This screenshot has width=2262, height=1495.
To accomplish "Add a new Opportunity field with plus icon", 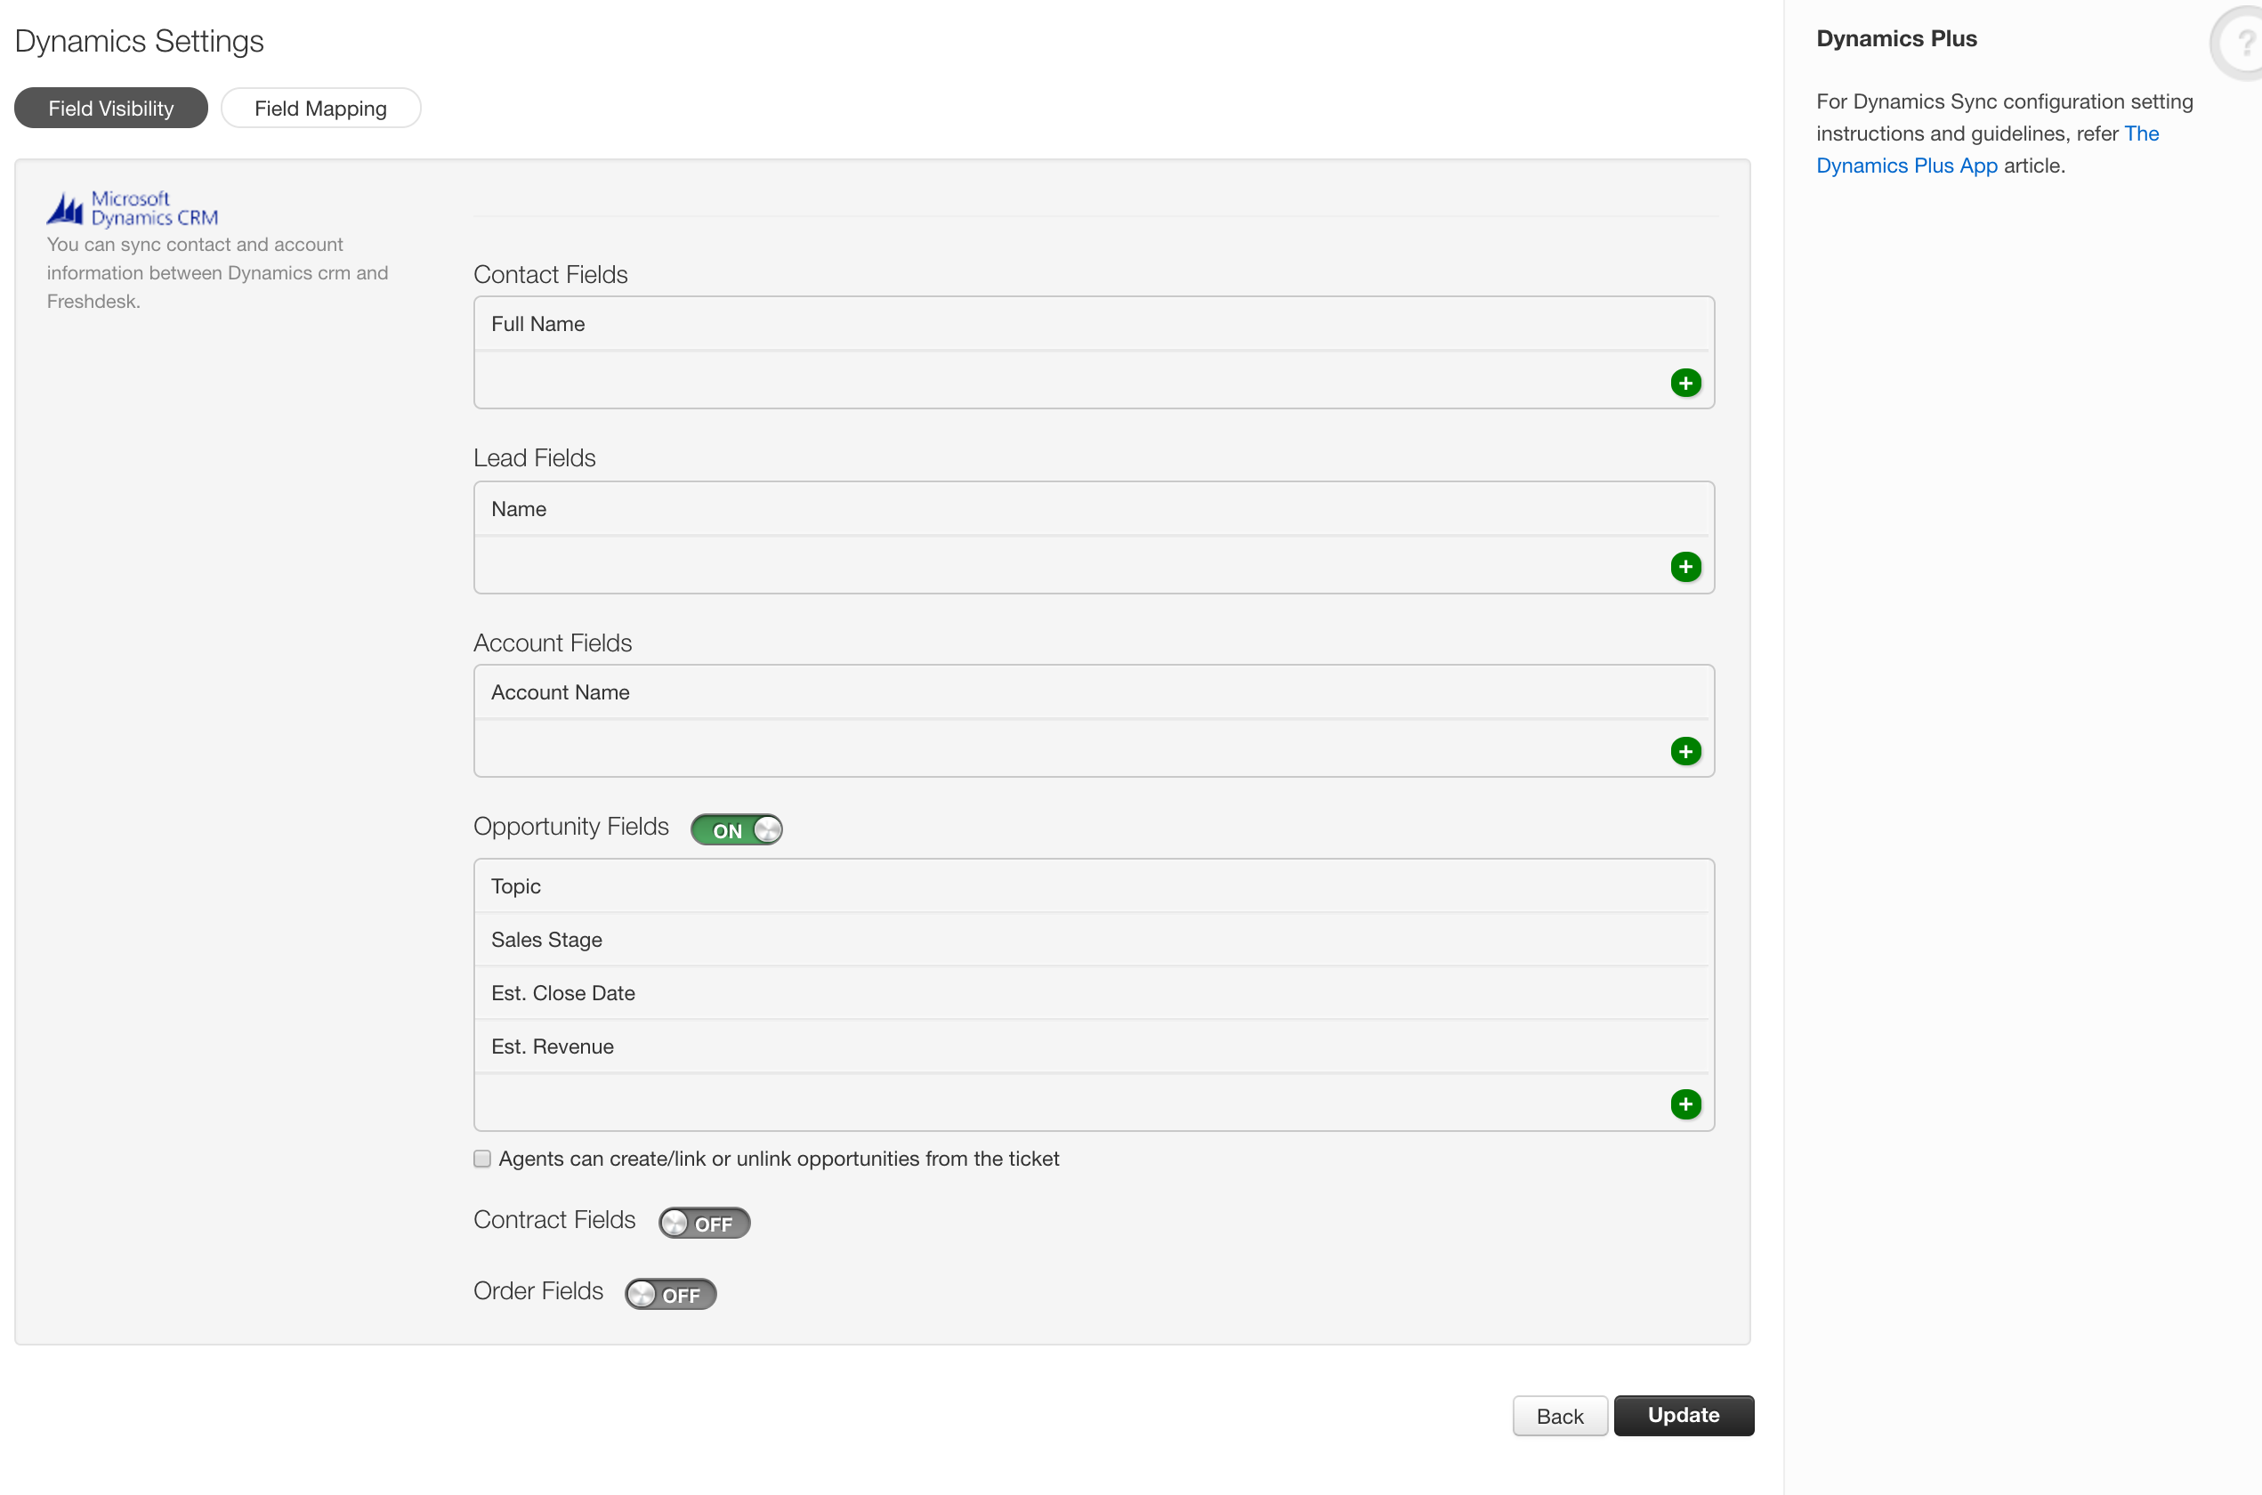I will pyautogui.click(x=1685, y=1104).
